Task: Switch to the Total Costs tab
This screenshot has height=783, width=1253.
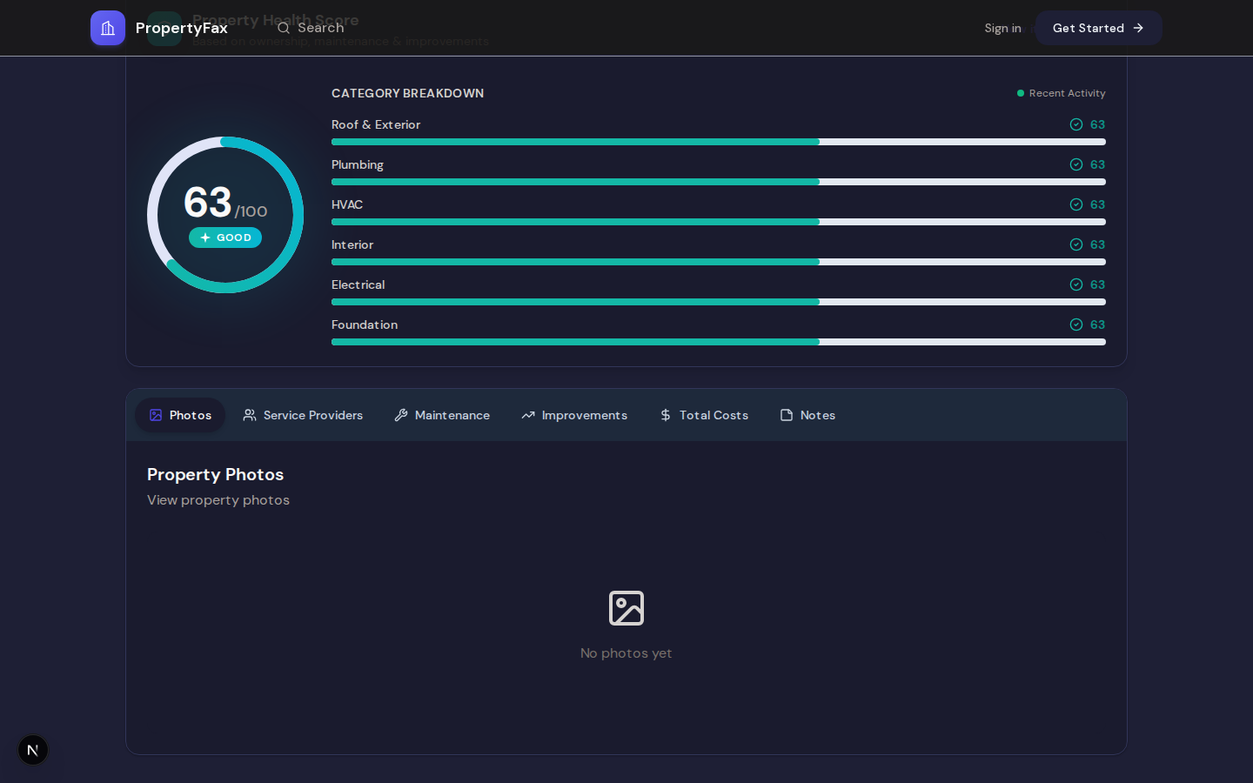Action: pyautogui.click(x=704, y=415)
